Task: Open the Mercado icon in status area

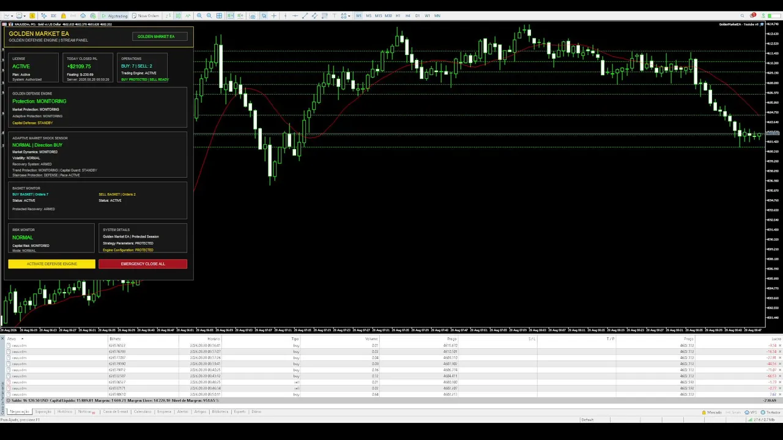Action: click(x=711, y=413)
